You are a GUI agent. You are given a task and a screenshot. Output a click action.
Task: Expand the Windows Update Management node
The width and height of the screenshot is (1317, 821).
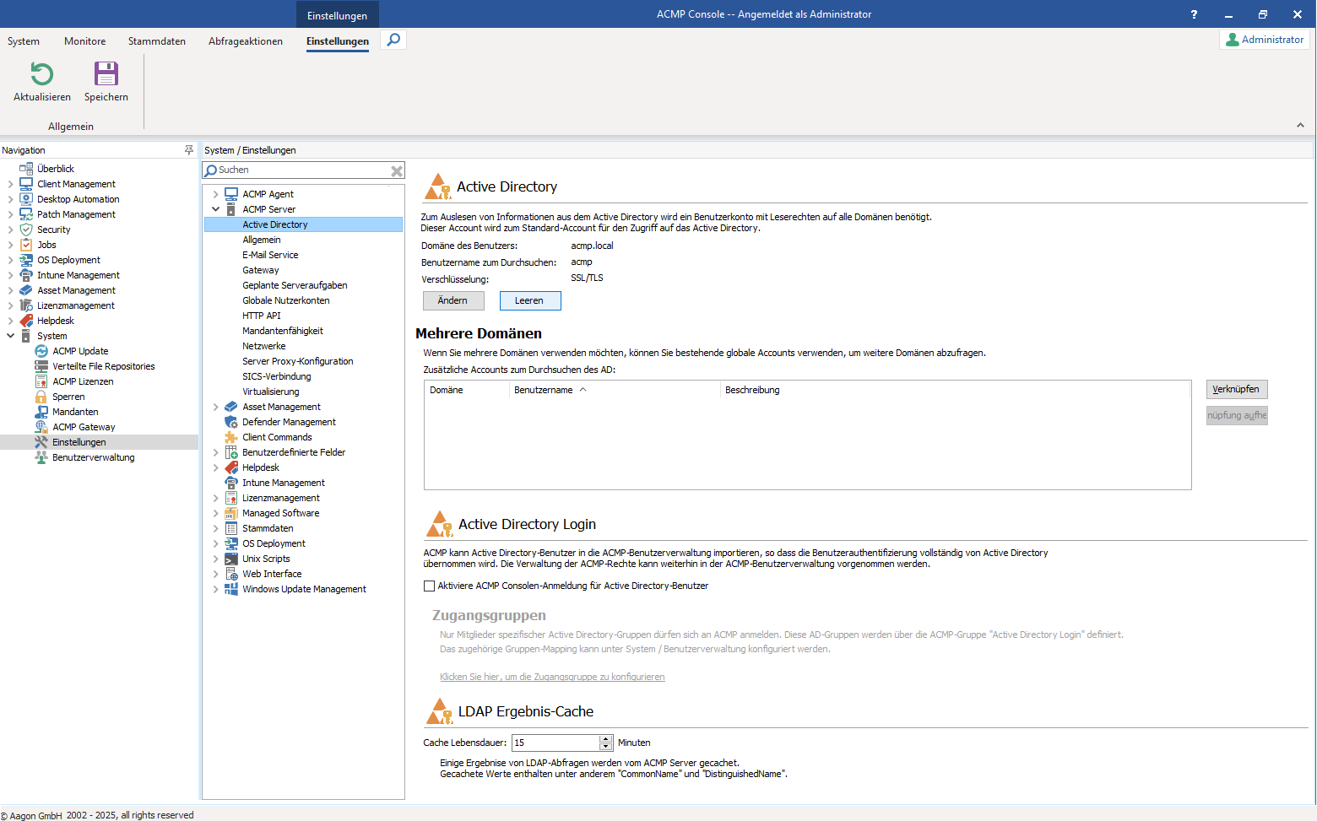tap(216, 588)
